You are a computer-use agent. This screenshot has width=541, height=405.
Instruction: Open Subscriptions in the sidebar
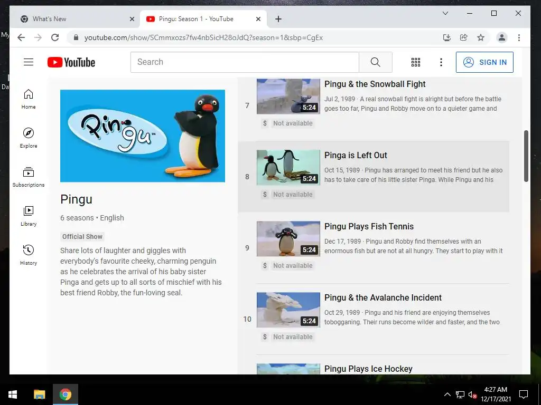tap(29, 177)
